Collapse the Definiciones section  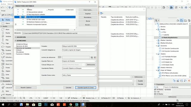[16, 41]
